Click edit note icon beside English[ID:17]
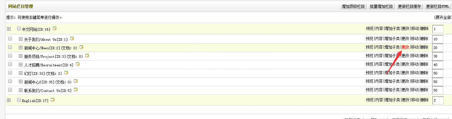452x119 pixels. point(53,100)
